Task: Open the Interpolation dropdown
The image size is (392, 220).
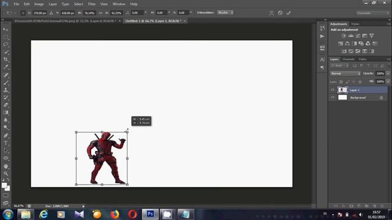Action: click(x=225, y=12)
